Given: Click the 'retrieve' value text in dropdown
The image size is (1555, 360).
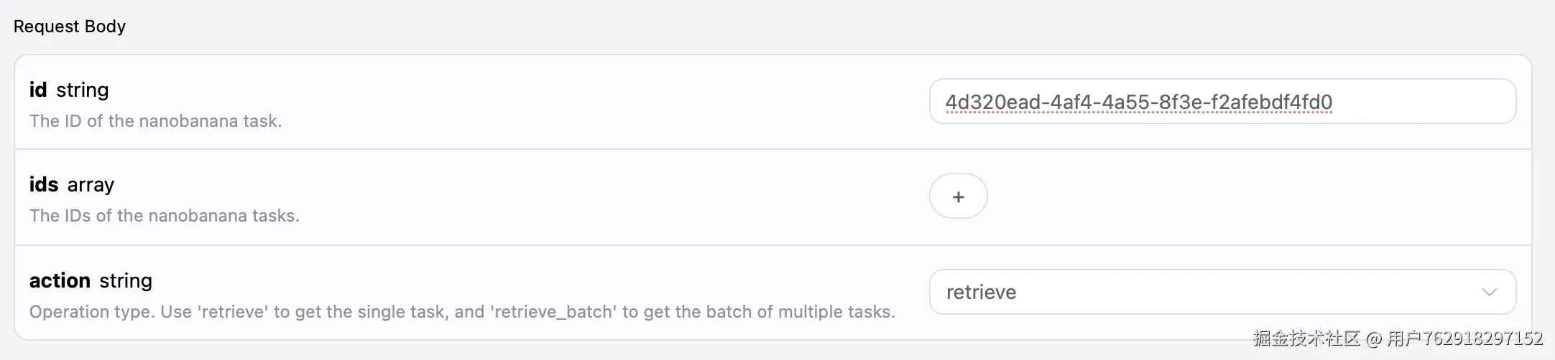Looking at the screenshot, I should (x=981, y=293).
